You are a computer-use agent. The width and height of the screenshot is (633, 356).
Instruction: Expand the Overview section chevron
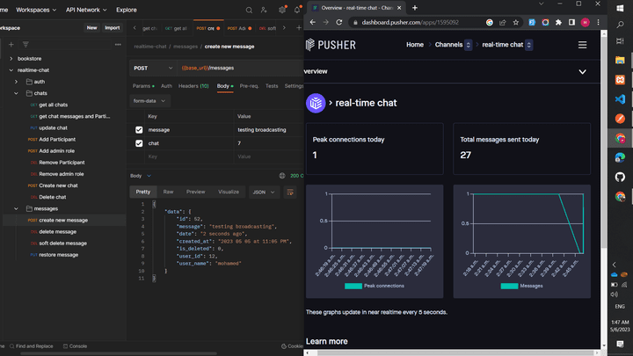pos(582,72)
